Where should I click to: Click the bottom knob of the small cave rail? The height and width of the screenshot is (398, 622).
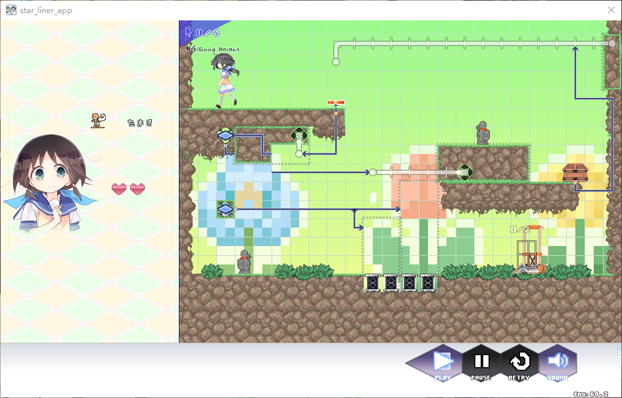[299, 154]
